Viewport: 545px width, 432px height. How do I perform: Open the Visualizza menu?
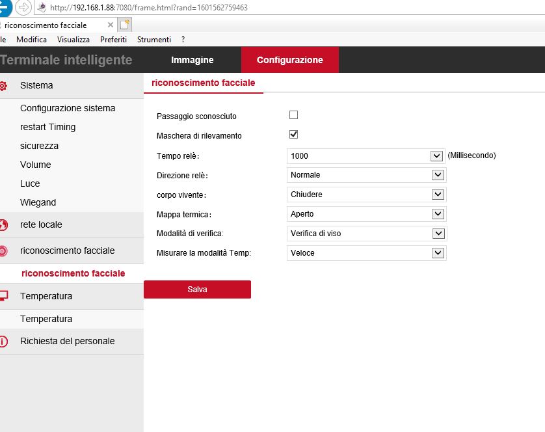click(73, 40)
